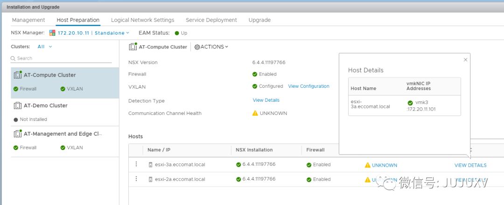Switch to the Logical Network Settings tab

pyautogui.click(x=142, y=20)
